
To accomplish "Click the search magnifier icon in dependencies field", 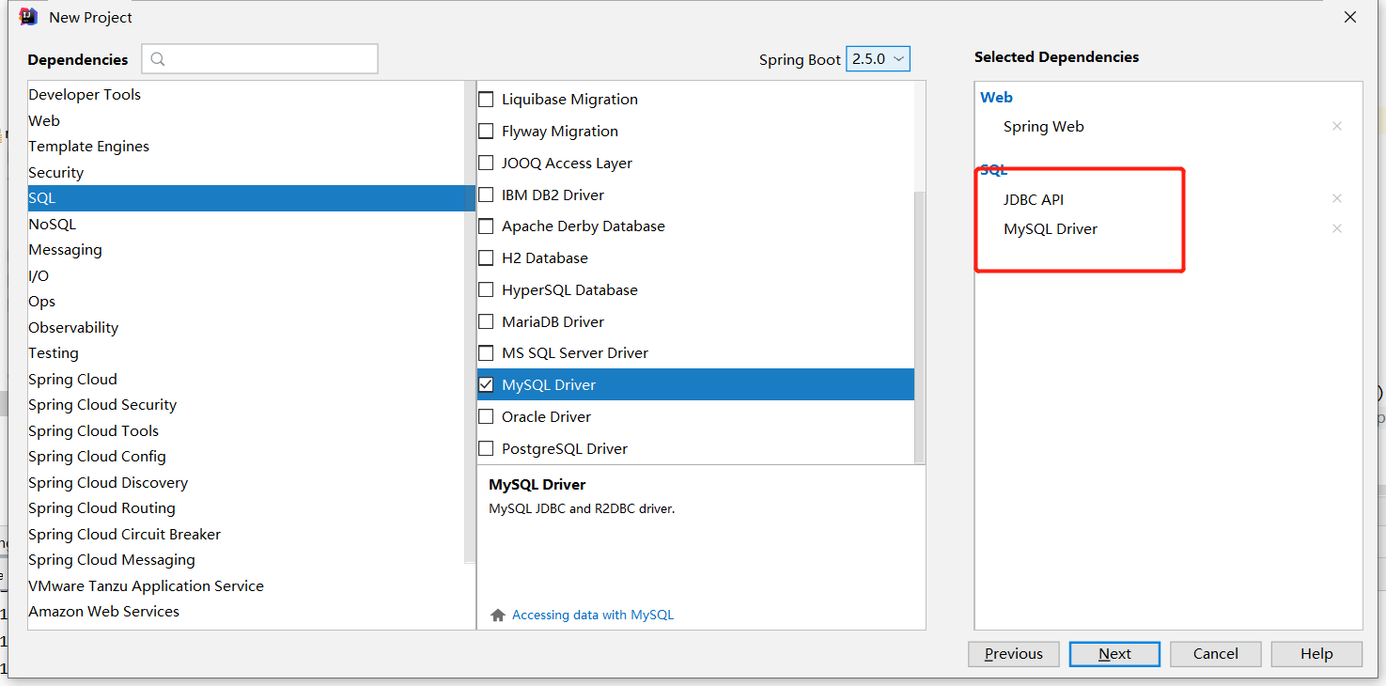I will point(158,59).
